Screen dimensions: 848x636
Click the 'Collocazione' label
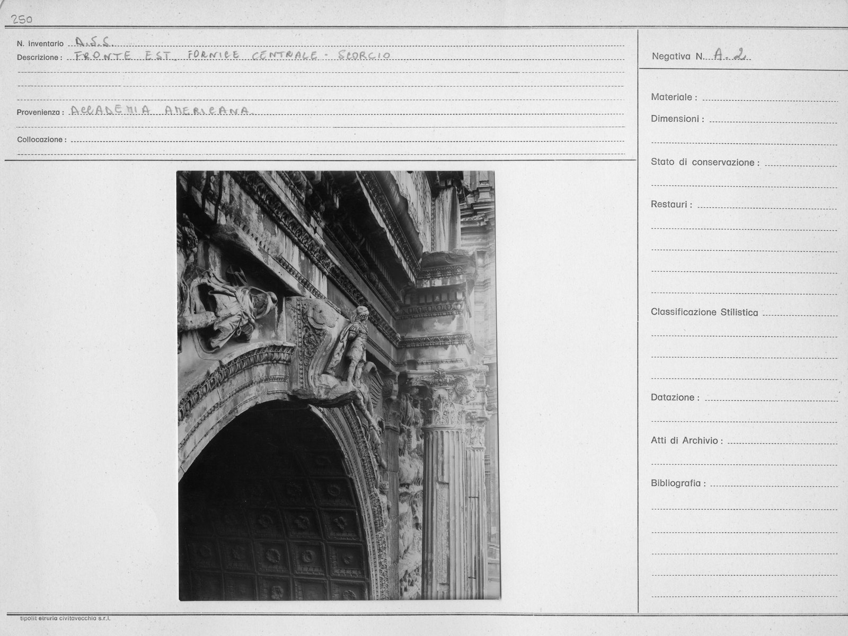[x=42, y=140]
